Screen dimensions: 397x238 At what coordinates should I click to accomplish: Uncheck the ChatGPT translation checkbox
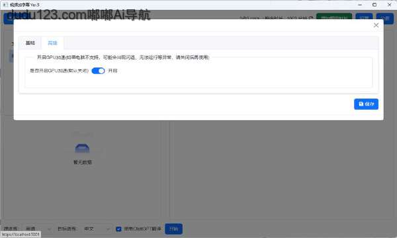118,229
